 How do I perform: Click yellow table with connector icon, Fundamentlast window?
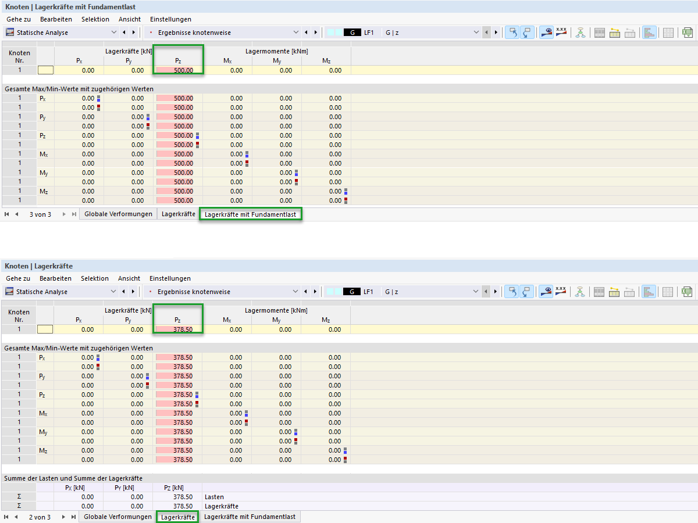614,33
